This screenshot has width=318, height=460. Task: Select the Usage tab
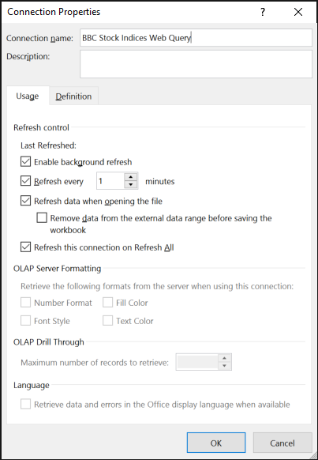coord(28,96)
